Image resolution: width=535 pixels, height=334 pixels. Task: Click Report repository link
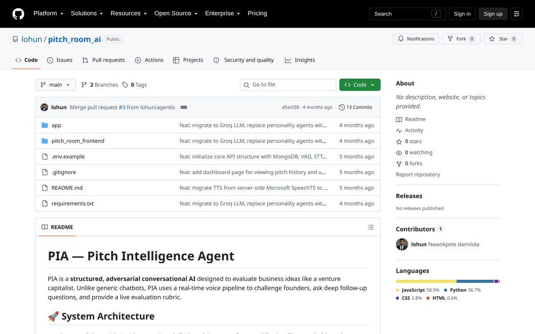(x=418, y=175)
